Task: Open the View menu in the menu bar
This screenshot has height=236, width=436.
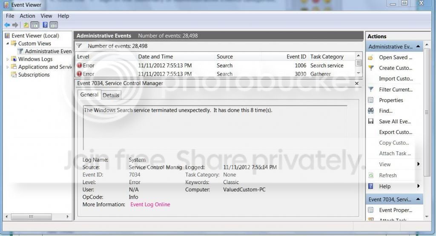Action: tap(46, 16)
